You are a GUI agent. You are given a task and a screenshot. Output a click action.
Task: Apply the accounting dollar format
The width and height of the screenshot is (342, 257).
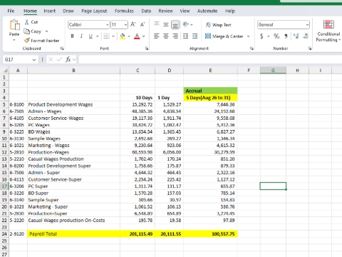click(261, 36)
